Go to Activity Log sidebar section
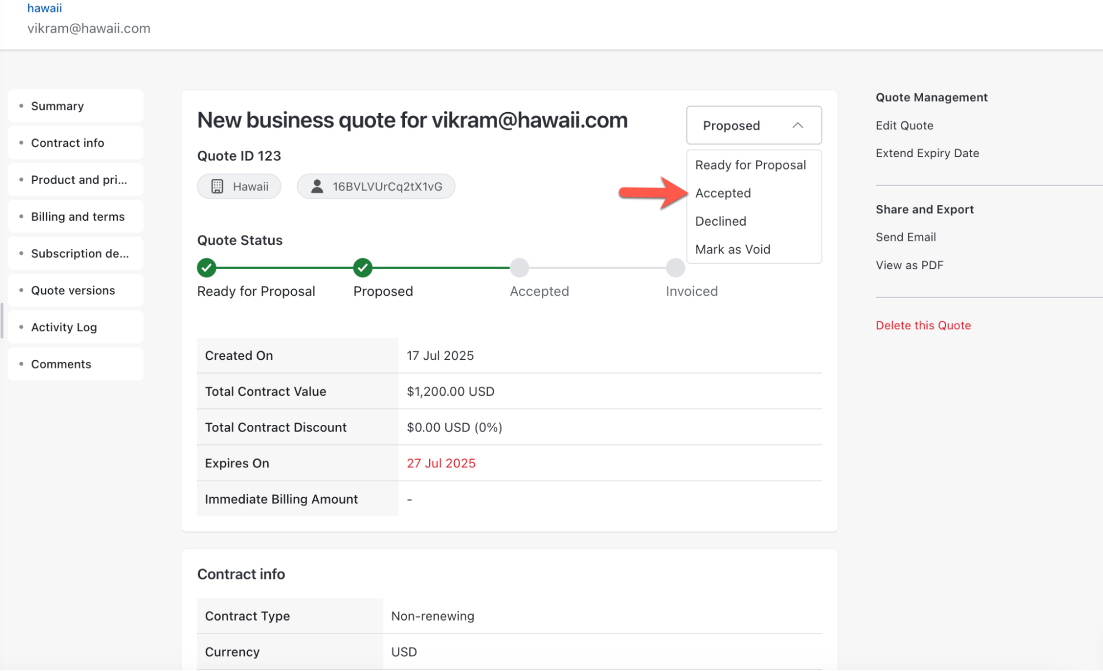Viewport: 1103px width, 671px height. click(x=64, y=327)
